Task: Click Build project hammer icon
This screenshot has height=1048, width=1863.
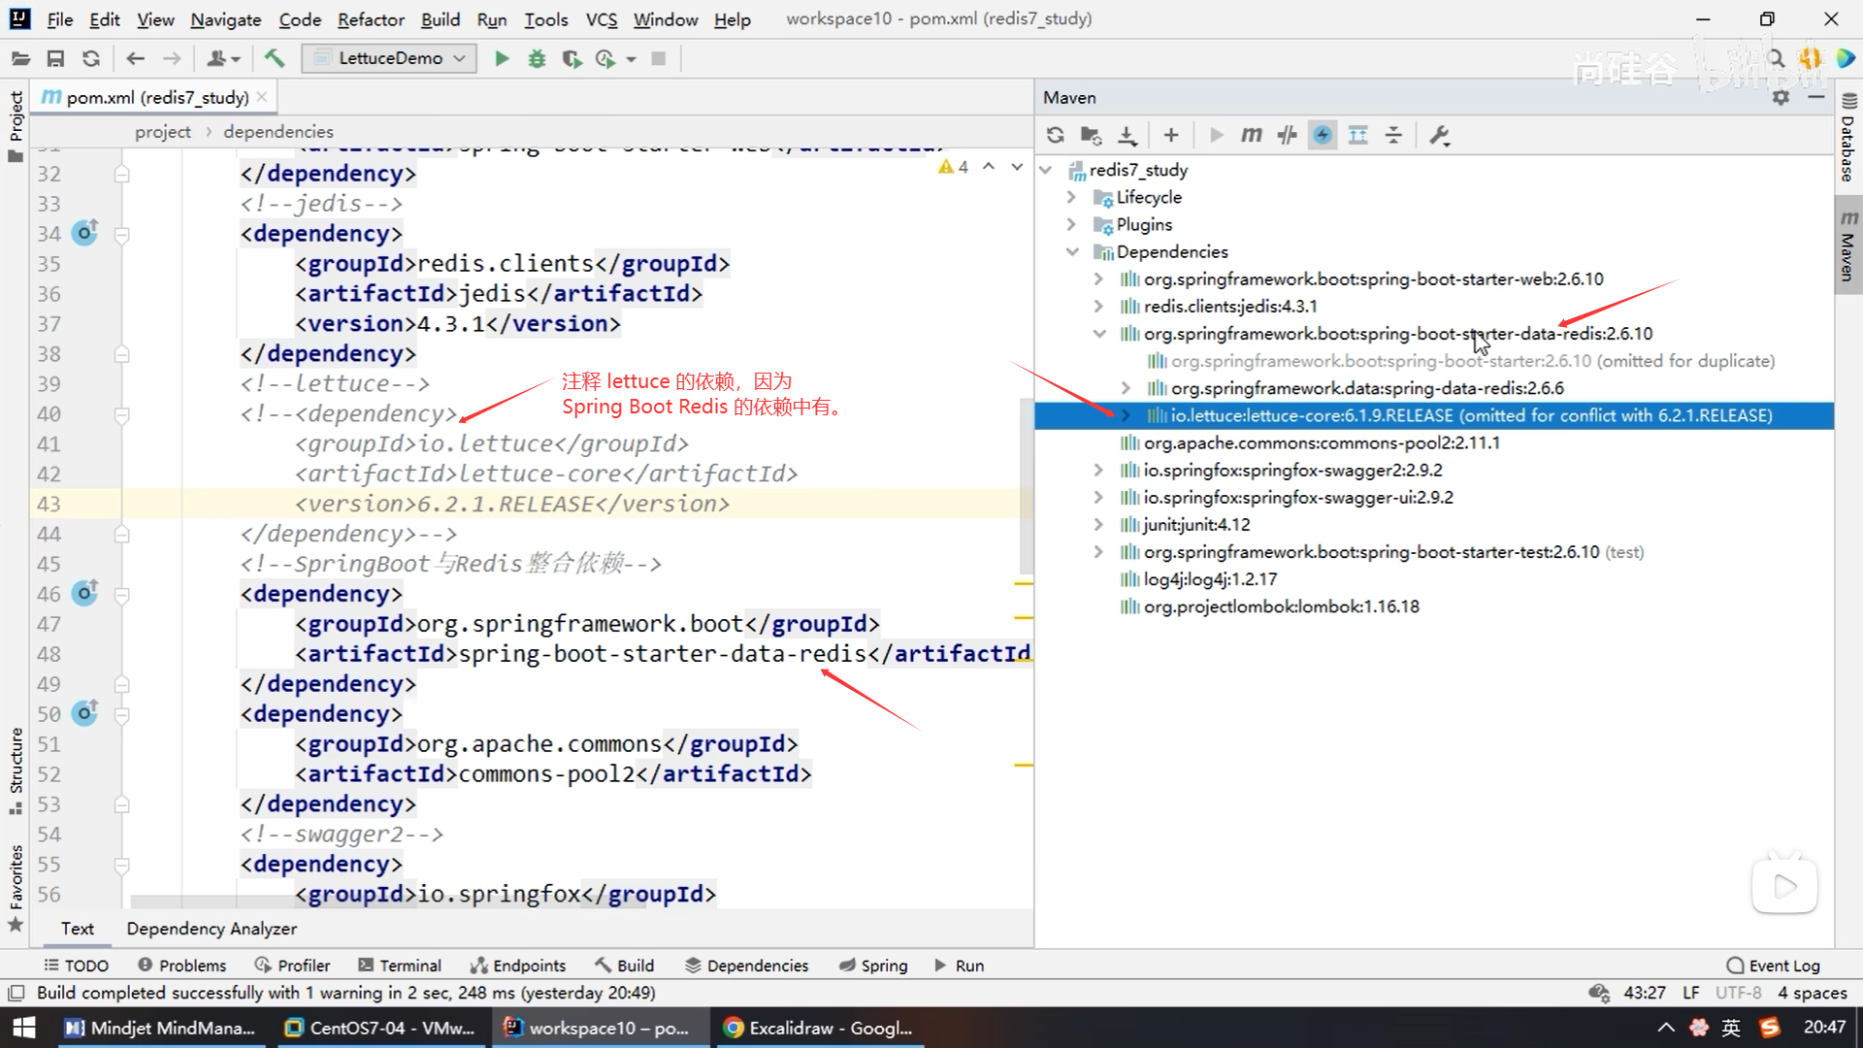Action: (x=275, y=58)
